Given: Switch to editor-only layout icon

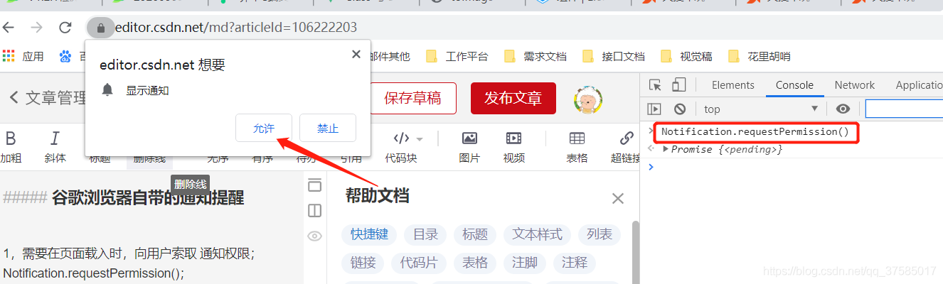Looking at the screenshot, I should [314, 186].
